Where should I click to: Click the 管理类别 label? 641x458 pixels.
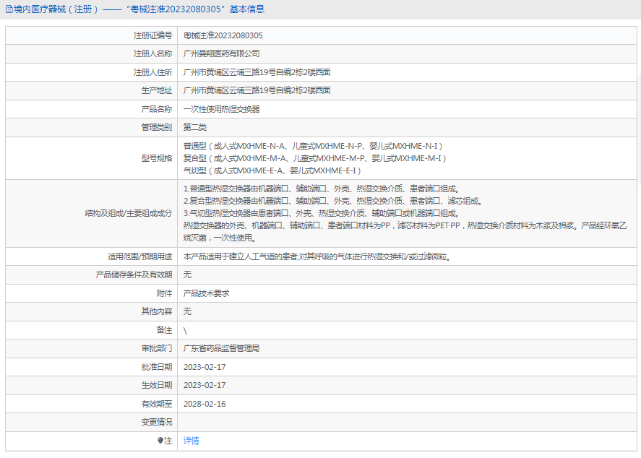[157, 127]
